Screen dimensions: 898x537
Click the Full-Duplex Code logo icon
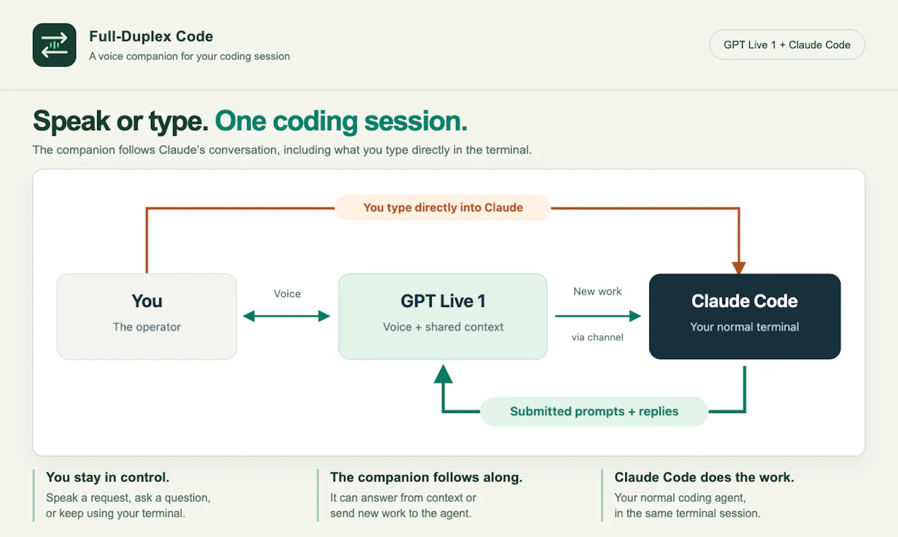(54, 45)
